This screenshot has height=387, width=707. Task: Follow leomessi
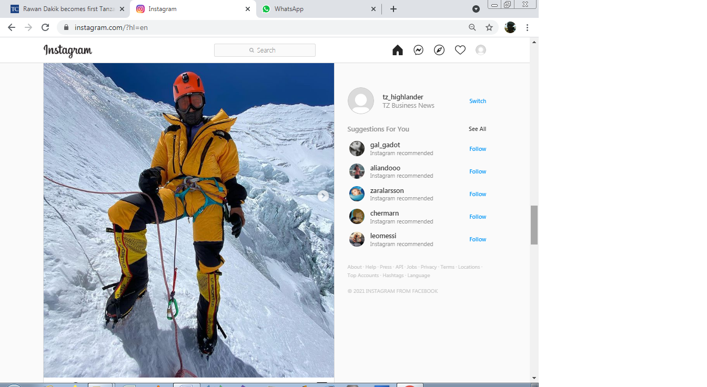478,239
